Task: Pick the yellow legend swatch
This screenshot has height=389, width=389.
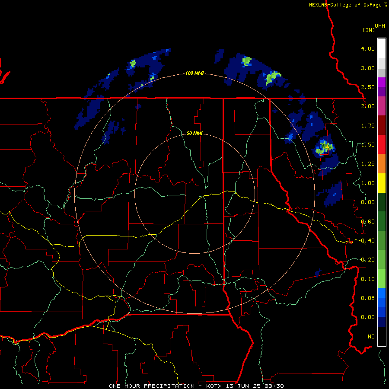Action: 382,183
